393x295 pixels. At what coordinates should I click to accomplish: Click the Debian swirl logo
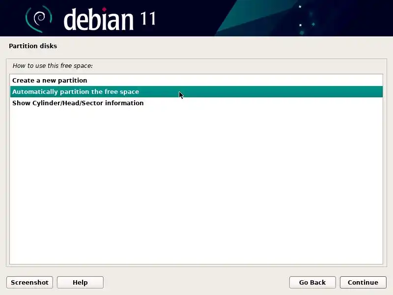39,19
